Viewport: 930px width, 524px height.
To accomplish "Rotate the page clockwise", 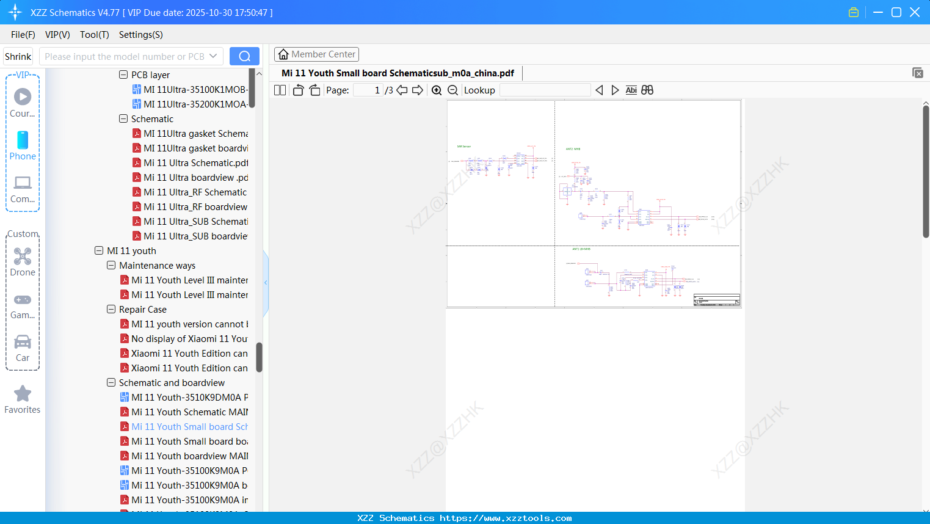I will coord(315,90).
